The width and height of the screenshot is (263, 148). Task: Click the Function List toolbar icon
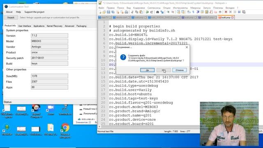211,12
